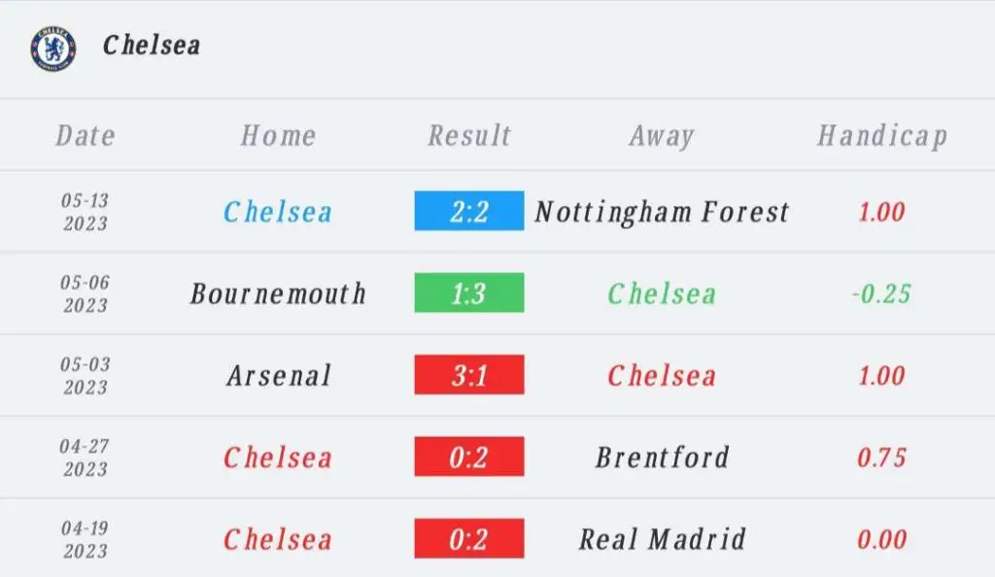Screen dimensions: 995x577
Task: Select the 05-13 2023 match date
Action: click(86, 212)
